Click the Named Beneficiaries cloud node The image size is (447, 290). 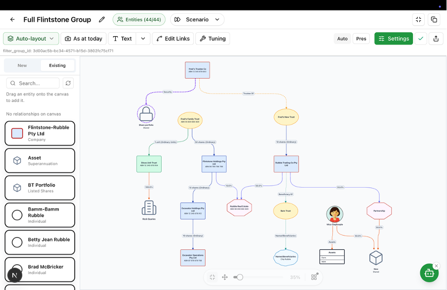click(x=286, y=258)
